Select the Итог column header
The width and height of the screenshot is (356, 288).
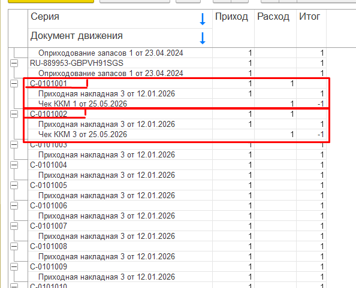point(309,17)
